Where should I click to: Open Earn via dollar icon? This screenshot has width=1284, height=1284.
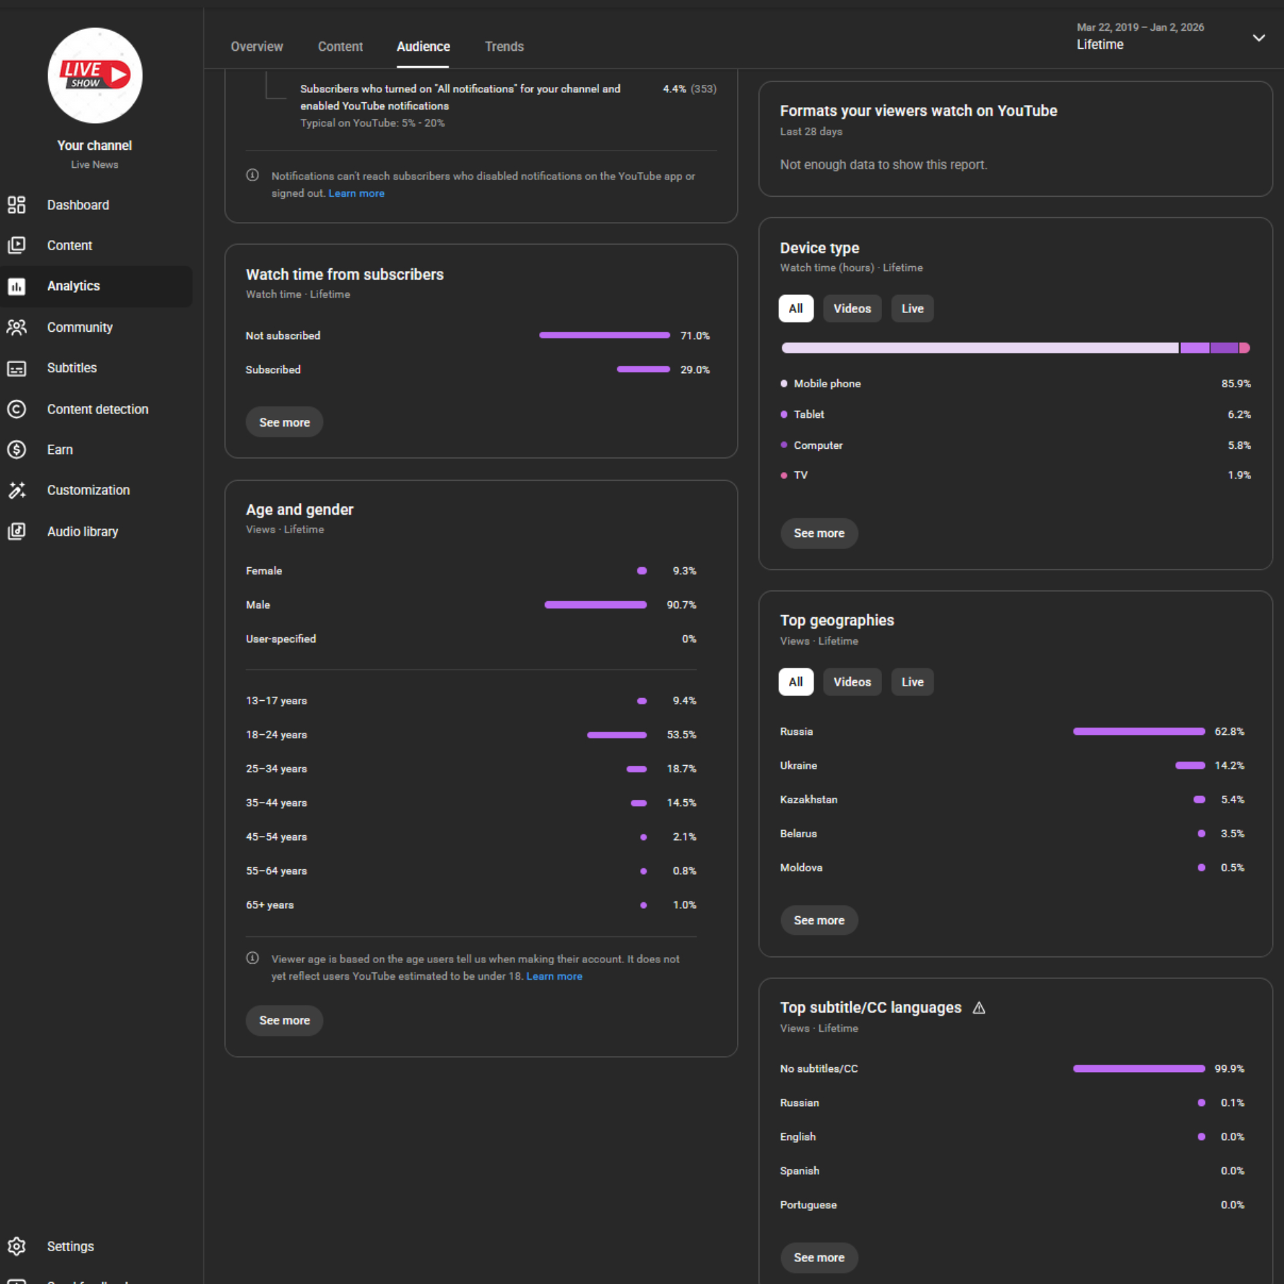[17, 450]
